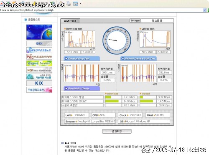The image size is (209, 155).
Task: Click the round speed gauge dial
Action: point(117,41)
